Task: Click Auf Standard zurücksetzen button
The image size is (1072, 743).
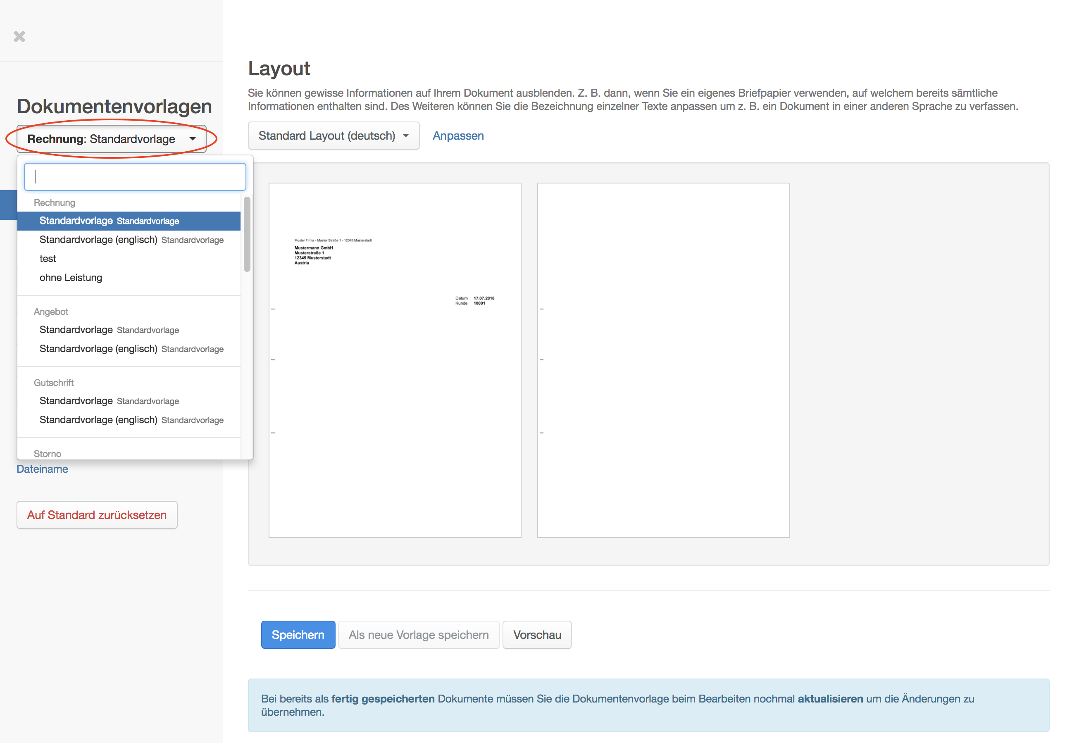Action: coord(97,515)
